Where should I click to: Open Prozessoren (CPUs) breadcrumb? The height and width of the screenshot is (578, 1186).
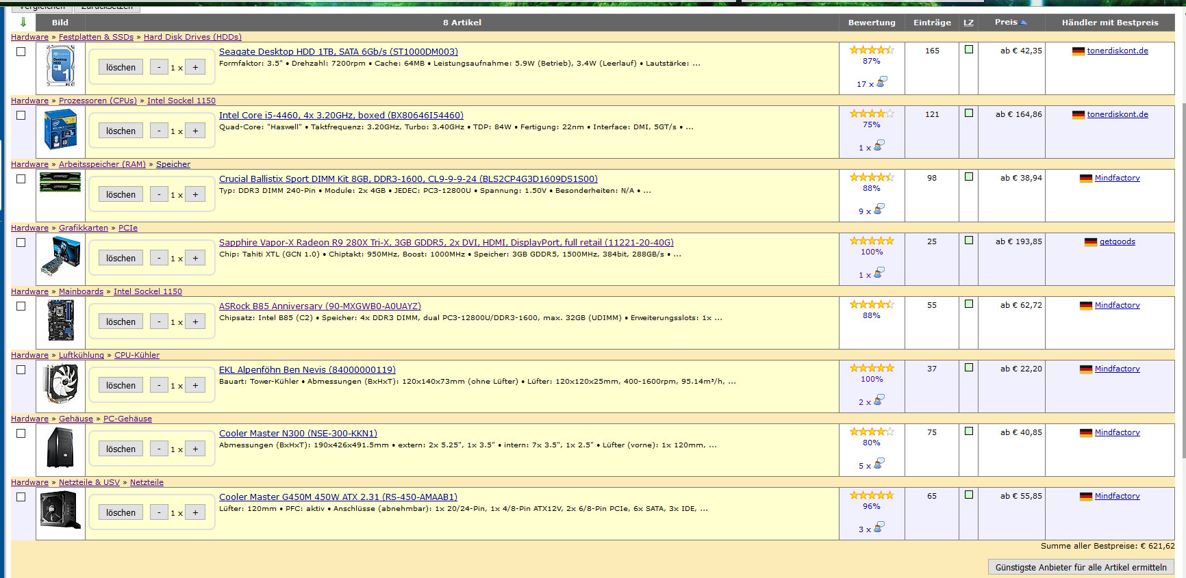[98, 101]
